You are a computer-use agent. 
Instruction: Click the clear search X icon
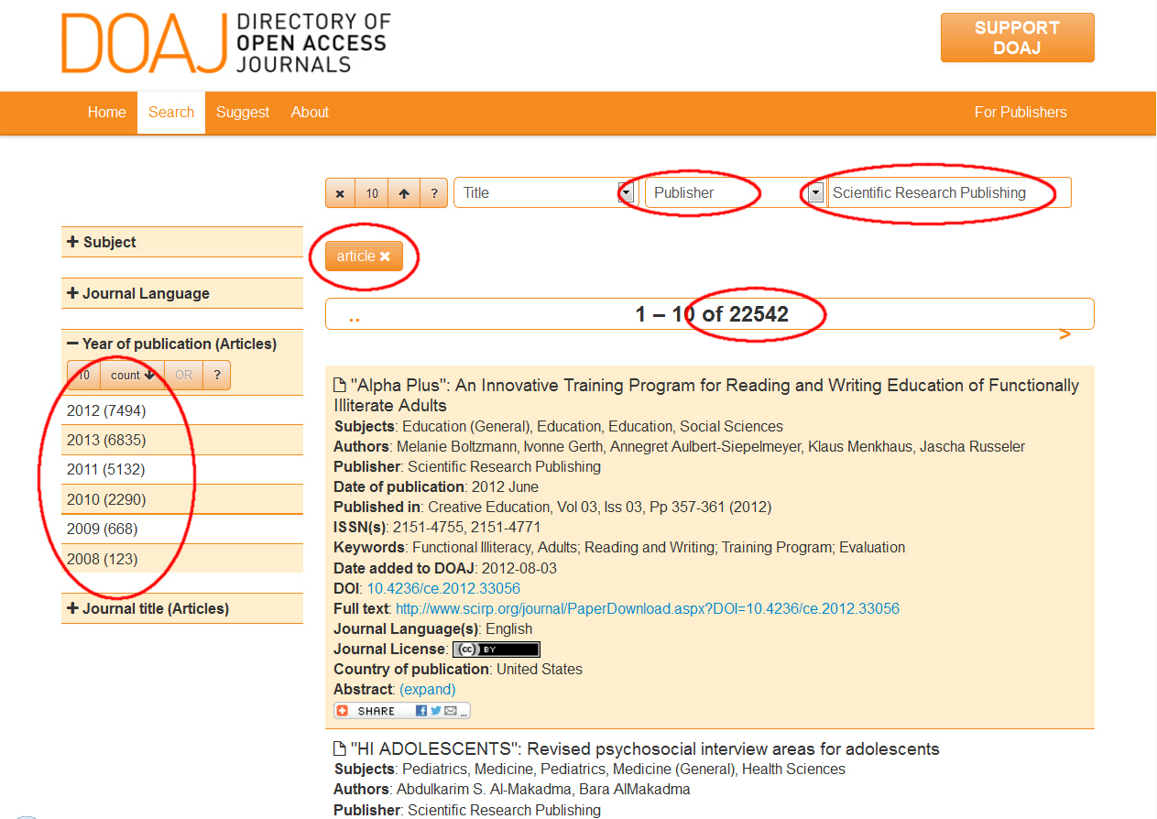tap(340, 193)
